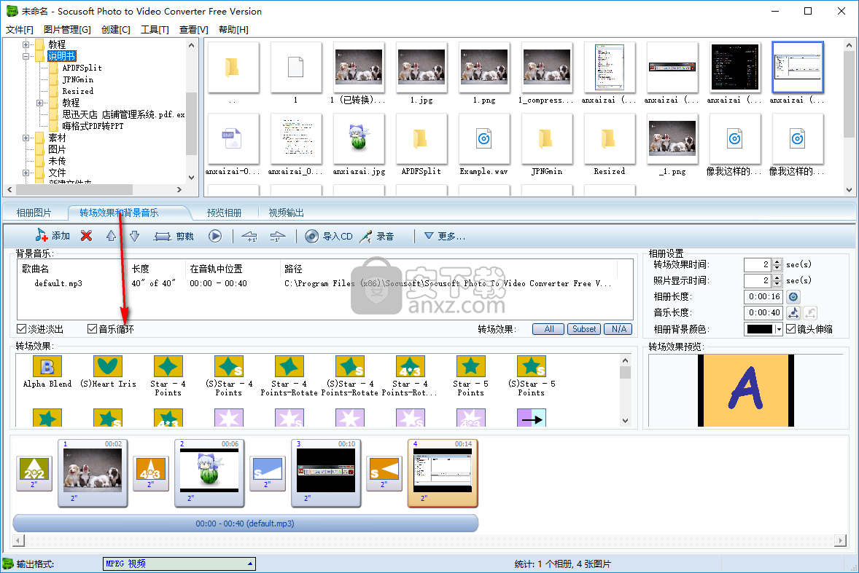Image resolution: width=859 pixels, height=573 pixels.
Task: Move music track down arrow icon
Action: click(x=135, y=236)
